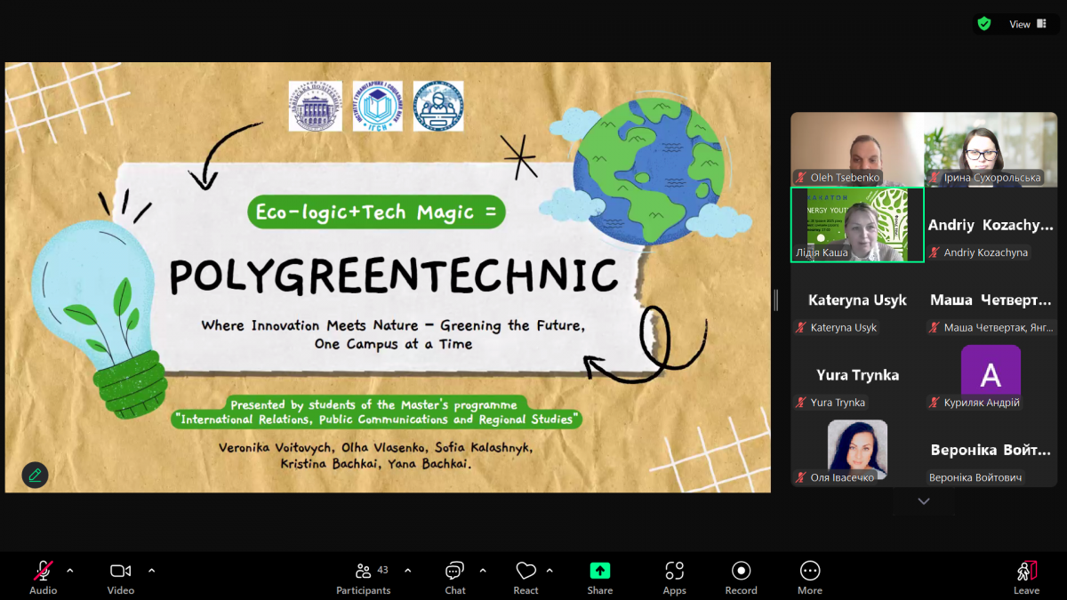Viewport: 1067px width, 600px height.
Task: Toggle the camera with Video button
Action: pos(120,577)
